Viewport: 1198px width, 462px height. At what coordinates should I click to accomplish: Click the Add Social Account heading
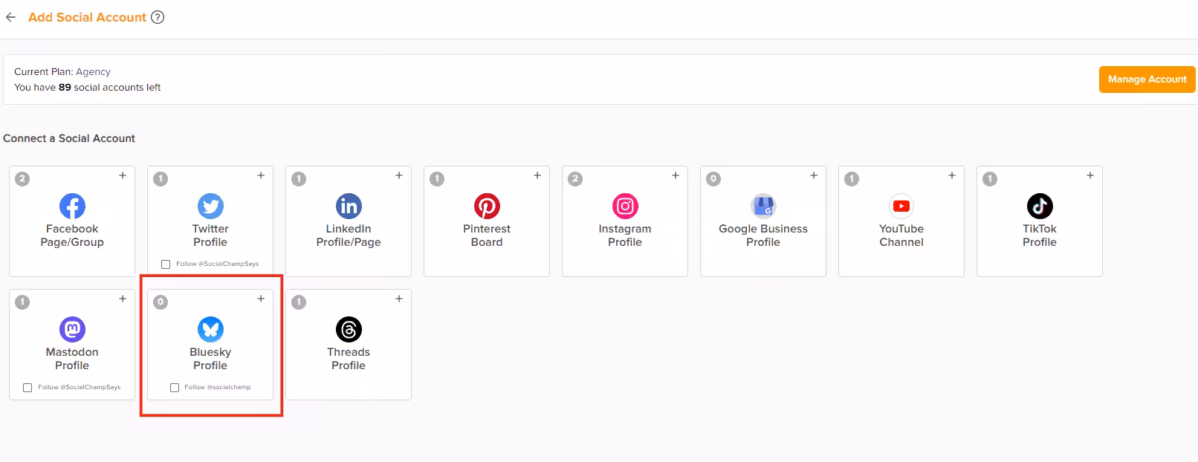pyautogui.click(x=87, y=17)
